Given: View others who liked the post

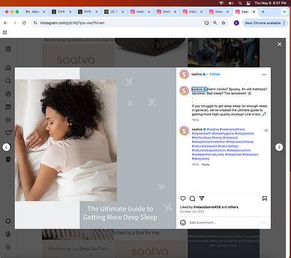Looking at the screenshot, I should (233, 207).
